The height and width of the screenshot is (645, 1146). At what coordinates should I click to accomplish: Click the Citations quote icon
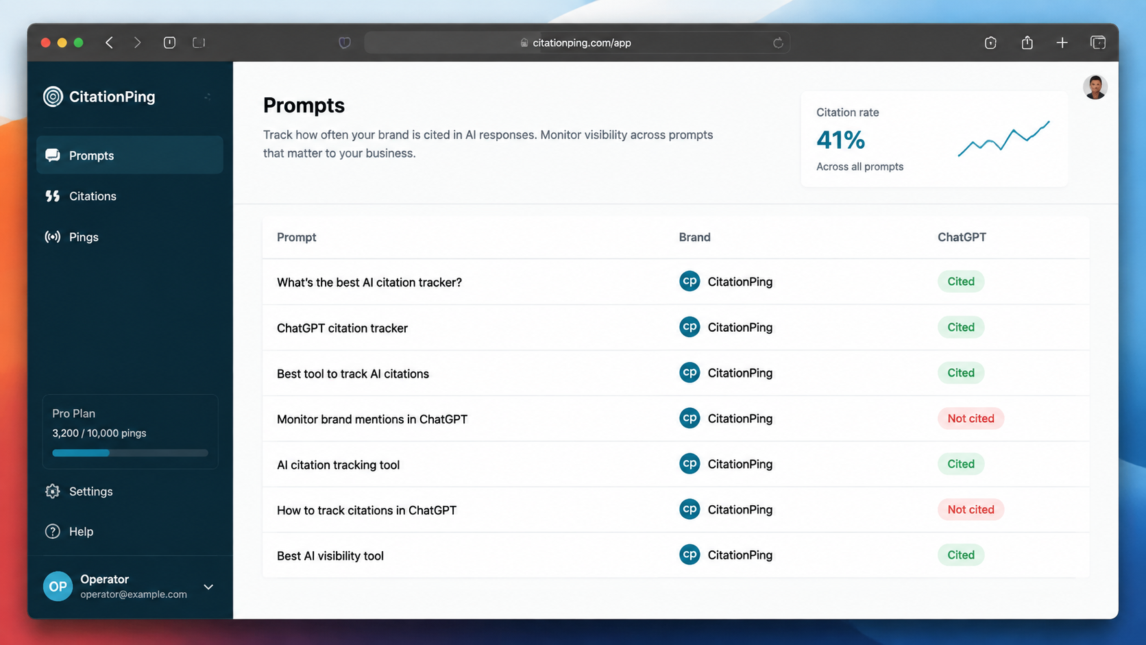pos(53,196)
